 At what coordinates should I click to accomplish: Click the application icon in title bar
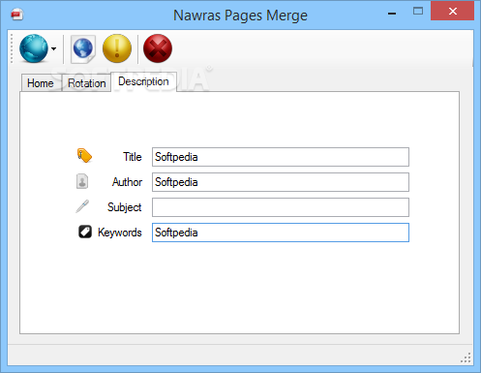click(16, 15)
